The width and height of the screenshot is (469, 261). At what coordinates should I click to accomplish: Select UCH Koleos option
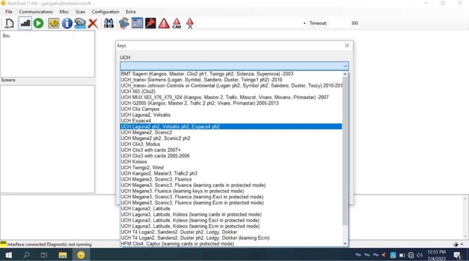pyautogui.click(x=231, y=162)
